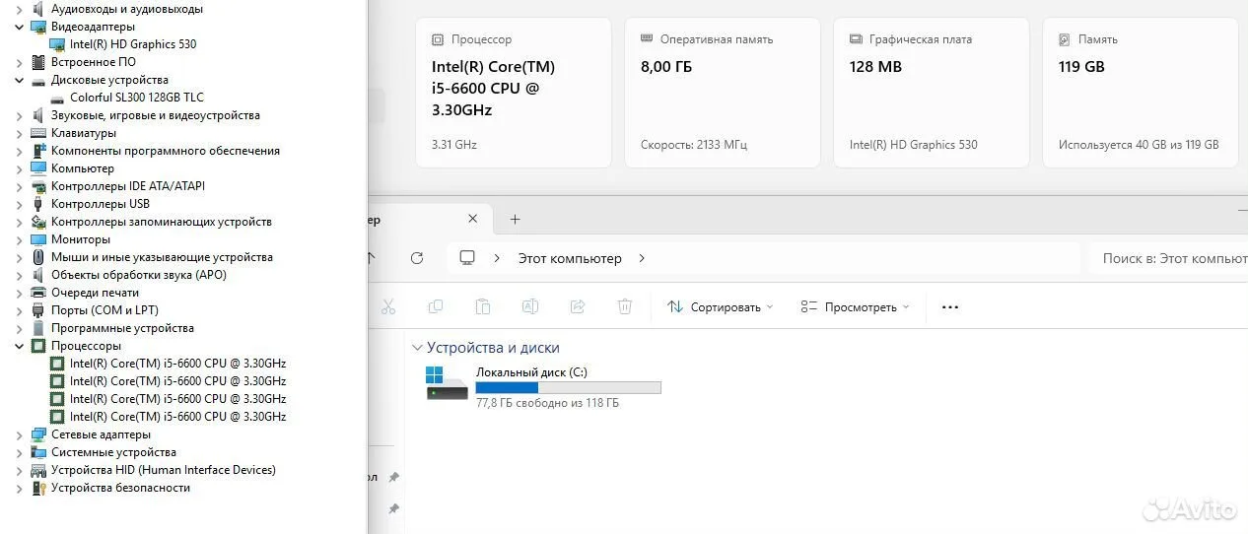1248x534 pixels.
Task: Select Intel(R) HD Graphics 530 device
Action: tap(133, 44)
